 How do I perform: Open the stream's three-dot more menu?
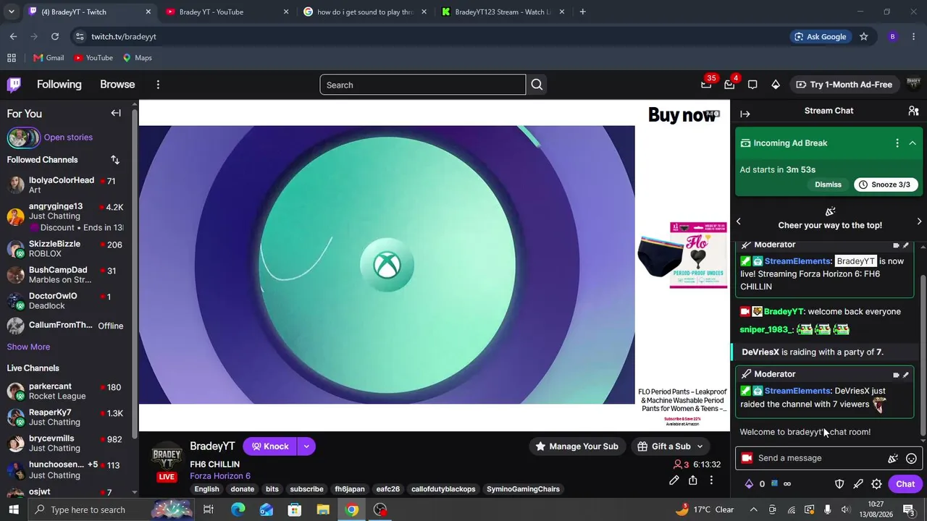pyautogui.click(x=711, y=480)
